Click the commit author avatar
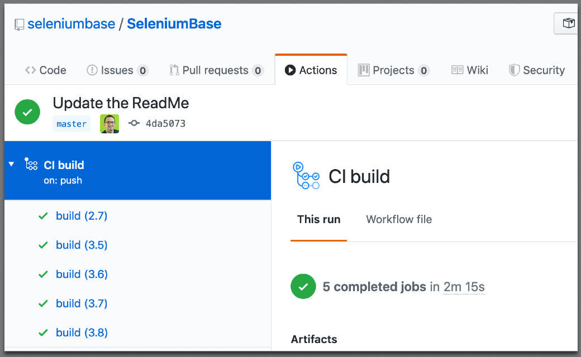The width and height of the screenshot is (581, 357). click(109, 124)
